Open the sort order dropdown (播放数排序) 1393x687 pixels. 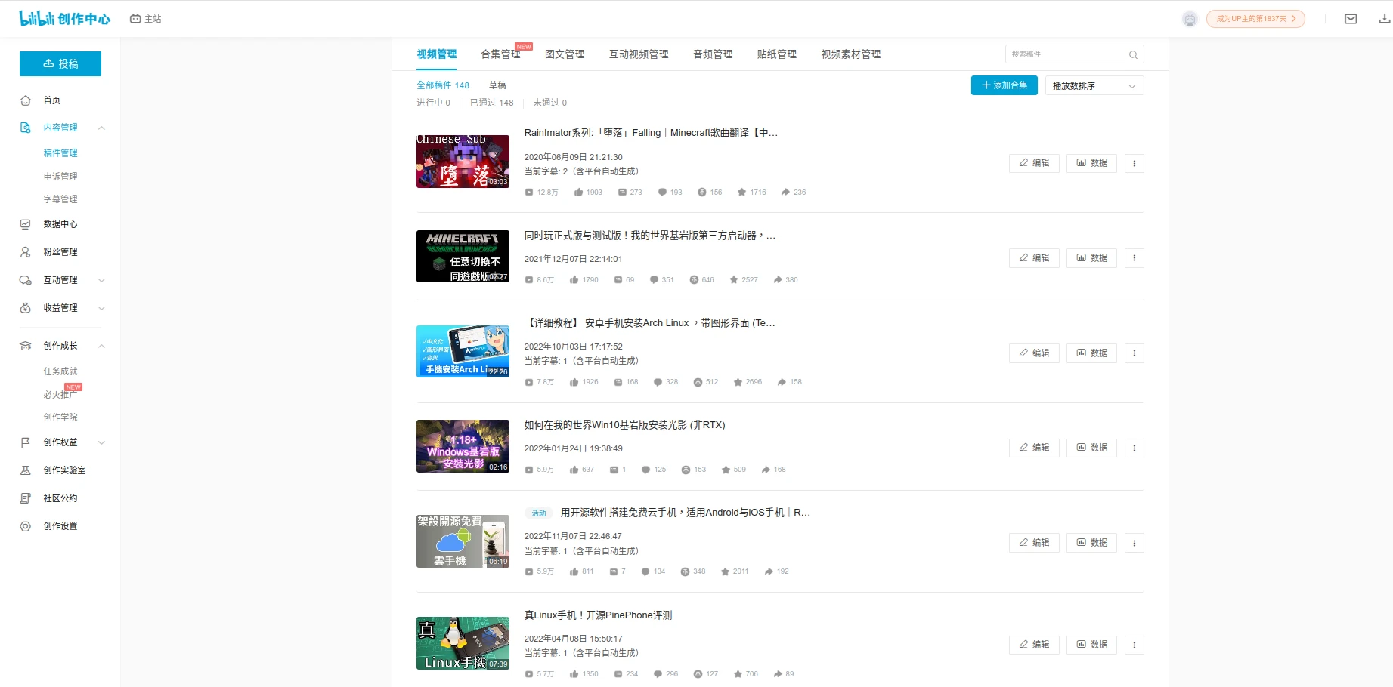pos(1094,86)
